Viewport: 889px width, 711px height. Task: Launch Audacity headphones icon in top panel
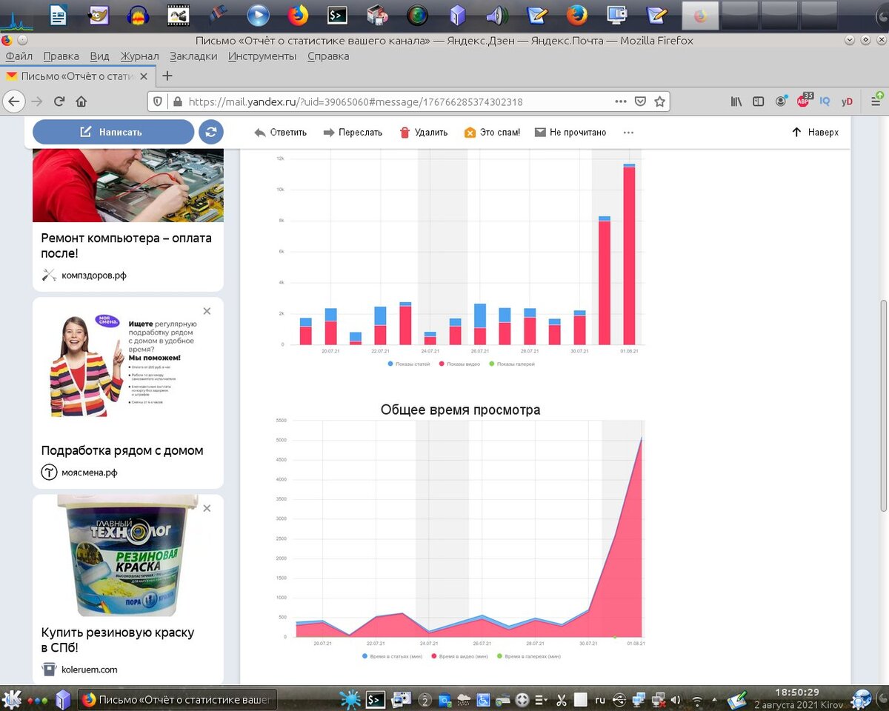[x=138, y=14]
